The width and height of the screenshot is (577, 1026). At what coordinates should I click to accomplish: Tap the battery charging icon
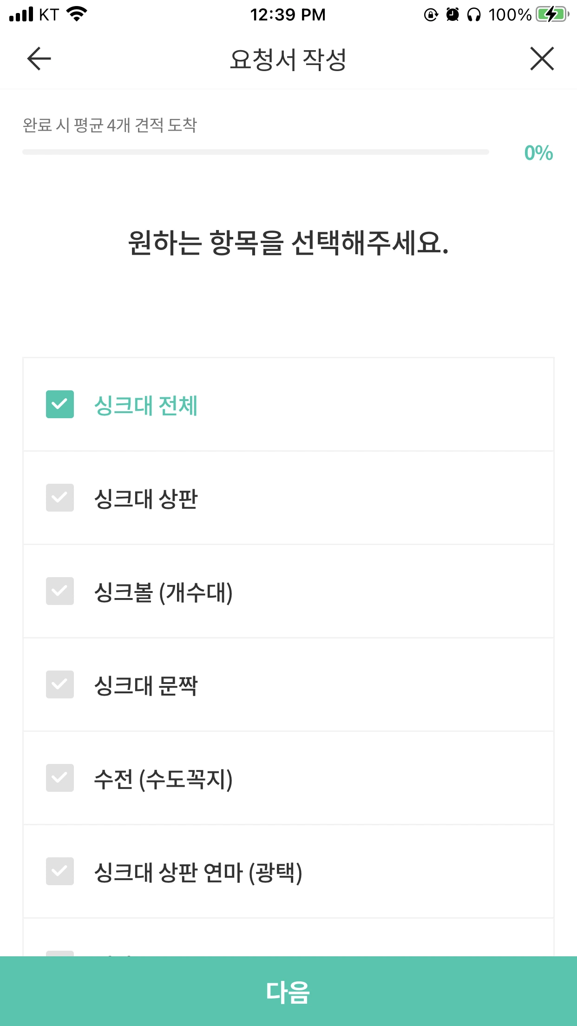[552, 14]
